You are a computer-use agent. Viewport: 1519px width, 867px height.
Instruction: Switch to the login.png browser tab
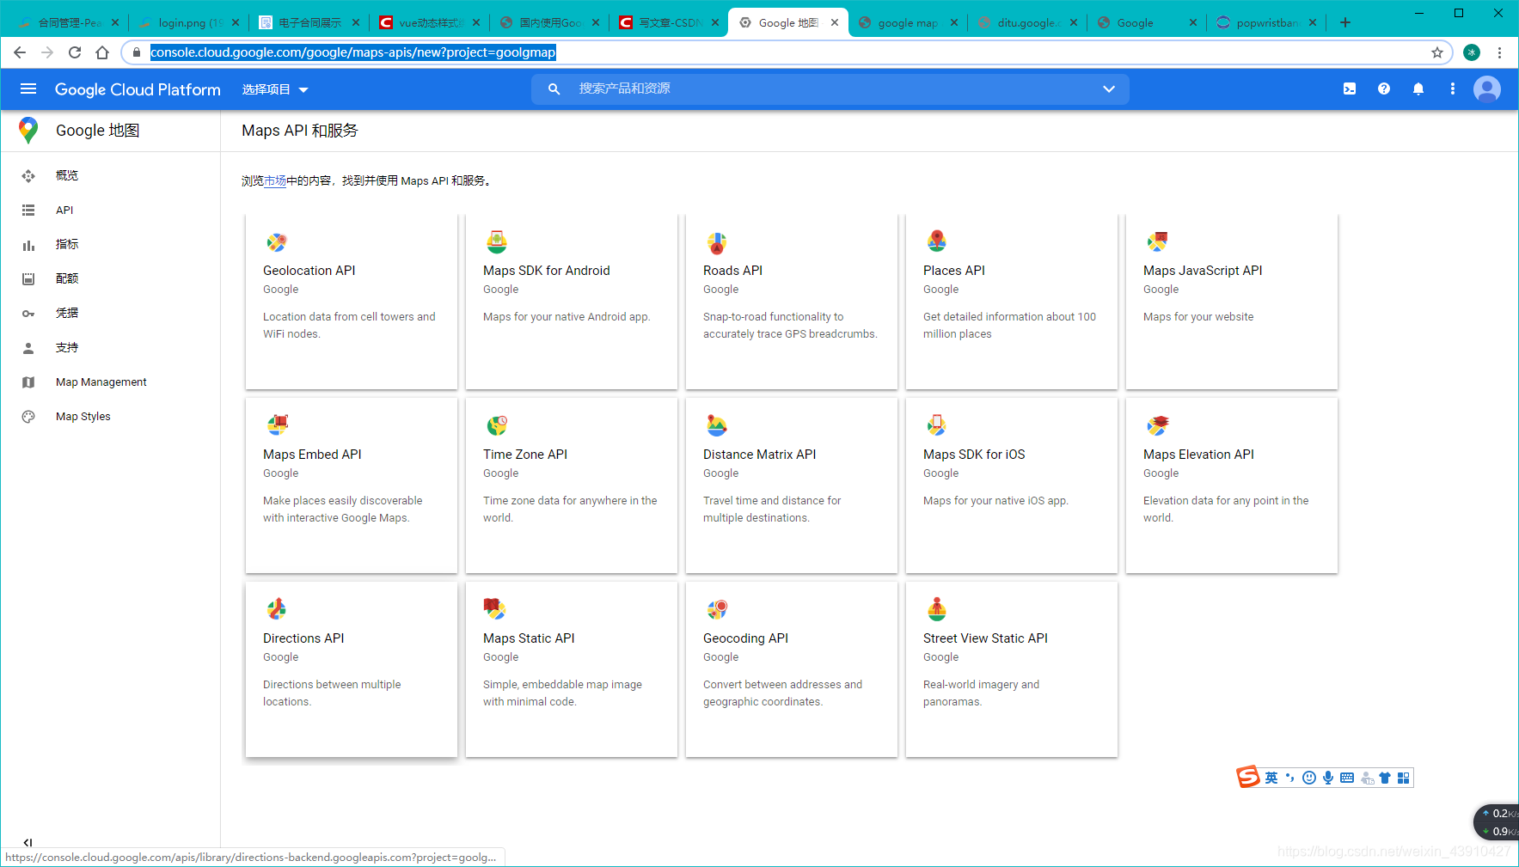point(190,23)
